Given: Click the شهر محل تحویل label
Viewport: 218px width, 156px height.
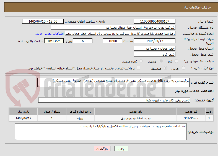Looking at the screenshot, I should [x=202, y=55].
